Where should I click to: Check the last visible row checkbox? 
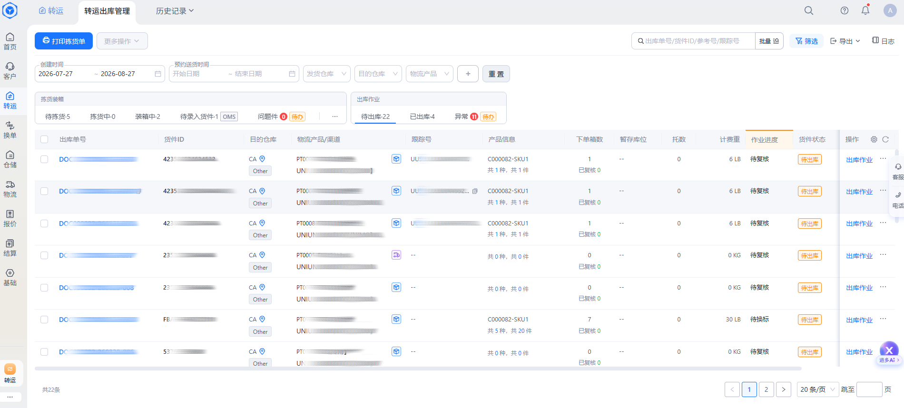(x=44, y=352)
